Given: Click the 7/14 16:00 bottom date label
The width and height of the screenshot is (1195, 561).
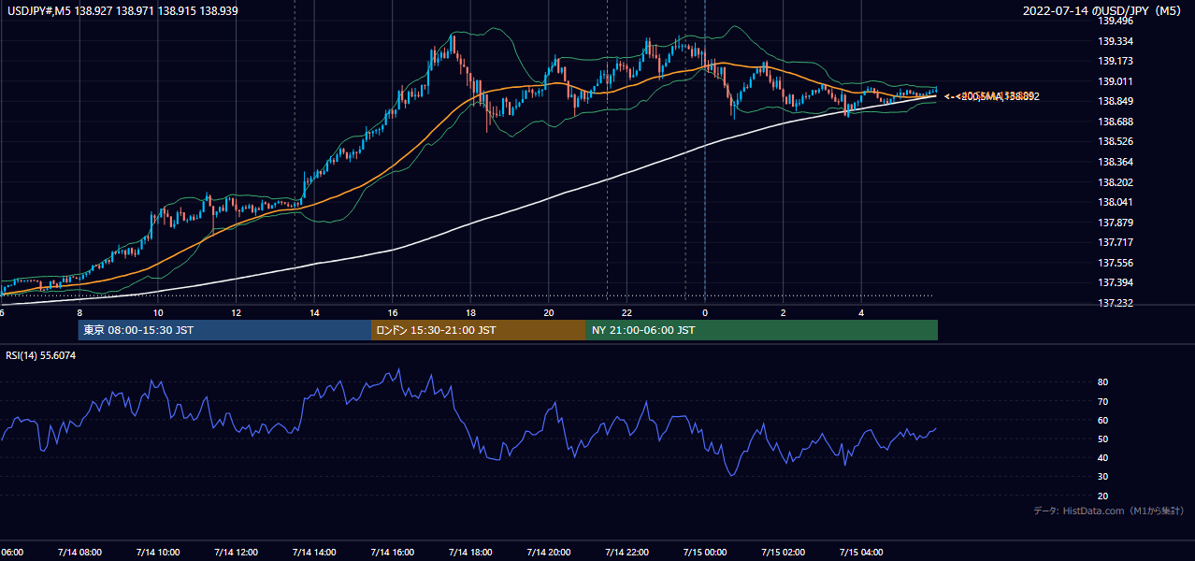Looking at the screenshot, I should point(392,553).
